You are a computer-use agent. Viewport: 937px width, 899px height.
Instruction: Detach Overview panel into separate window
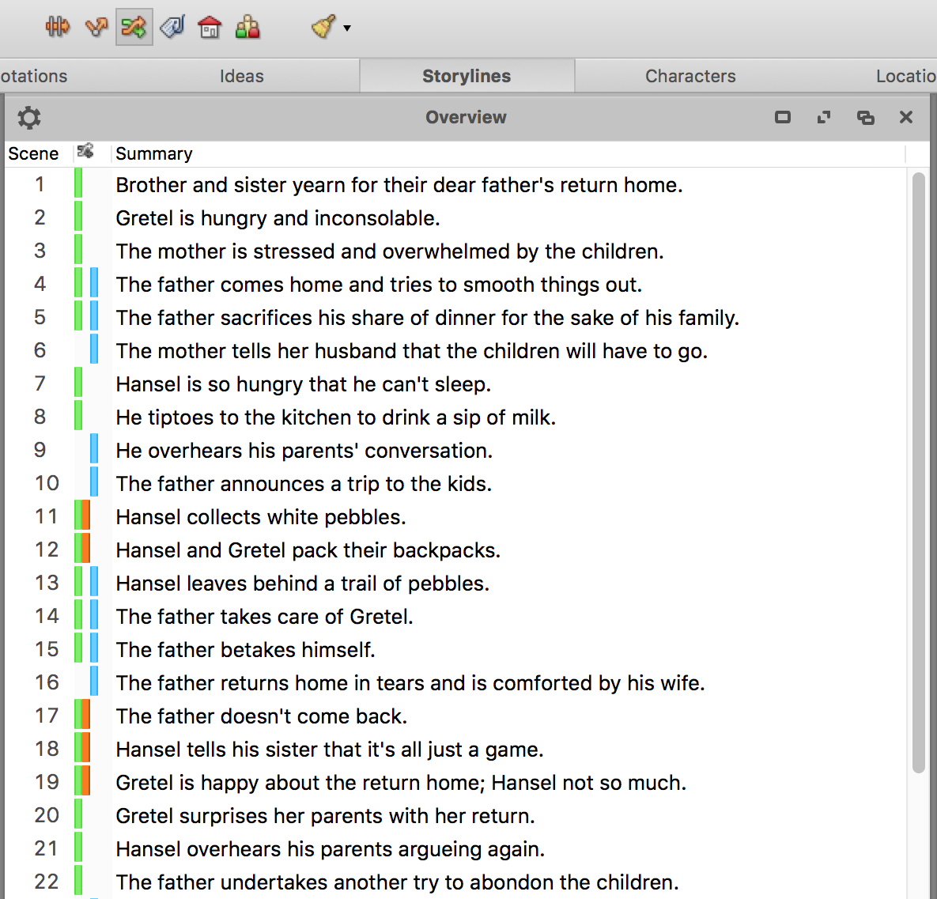coord(865,117)
